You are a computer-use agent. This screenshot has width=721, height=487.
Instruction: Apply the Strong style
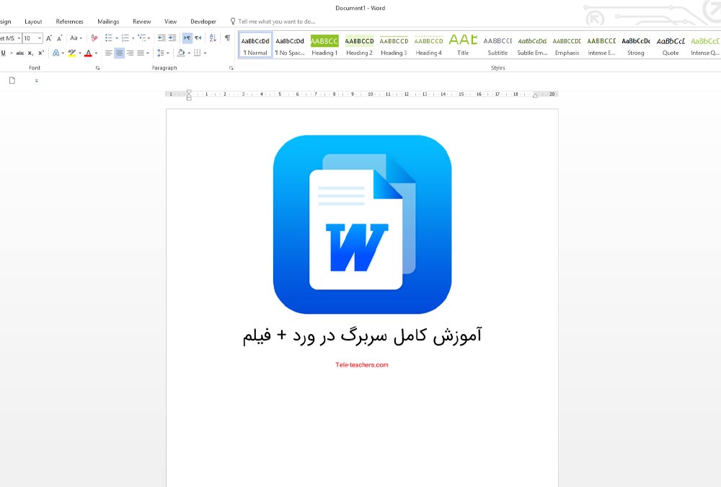636,45
